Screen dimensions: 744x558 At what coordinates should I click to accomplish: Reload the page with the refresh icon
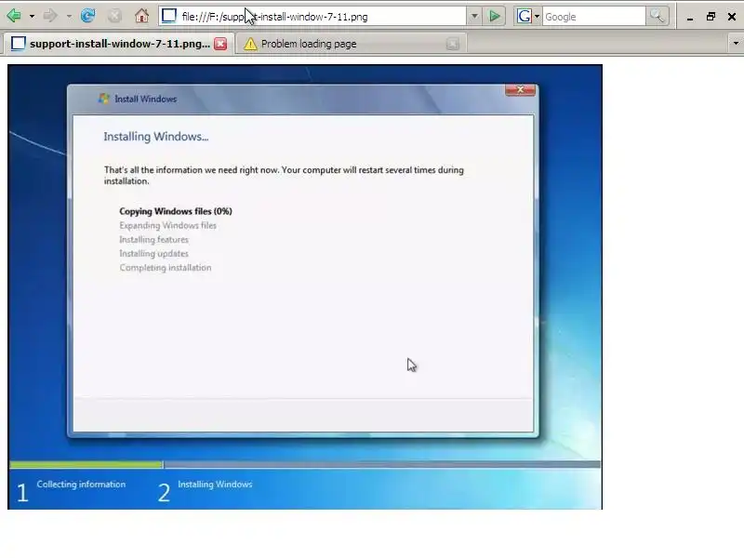pyautogui.click(x=87, y=16)
